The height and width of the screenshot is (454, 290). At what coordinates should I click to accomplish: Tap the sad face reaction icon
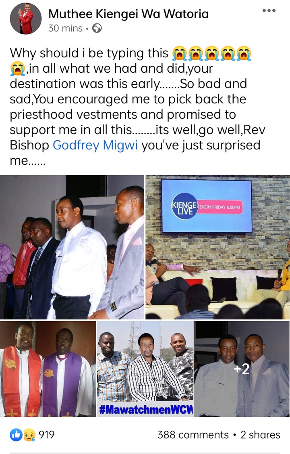click(x=29, y=435)
